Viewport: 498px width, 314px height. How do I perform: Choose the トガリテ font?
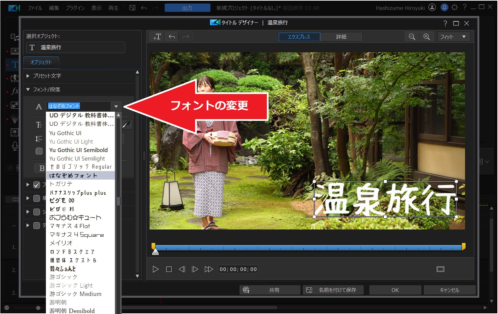(81, 184)
